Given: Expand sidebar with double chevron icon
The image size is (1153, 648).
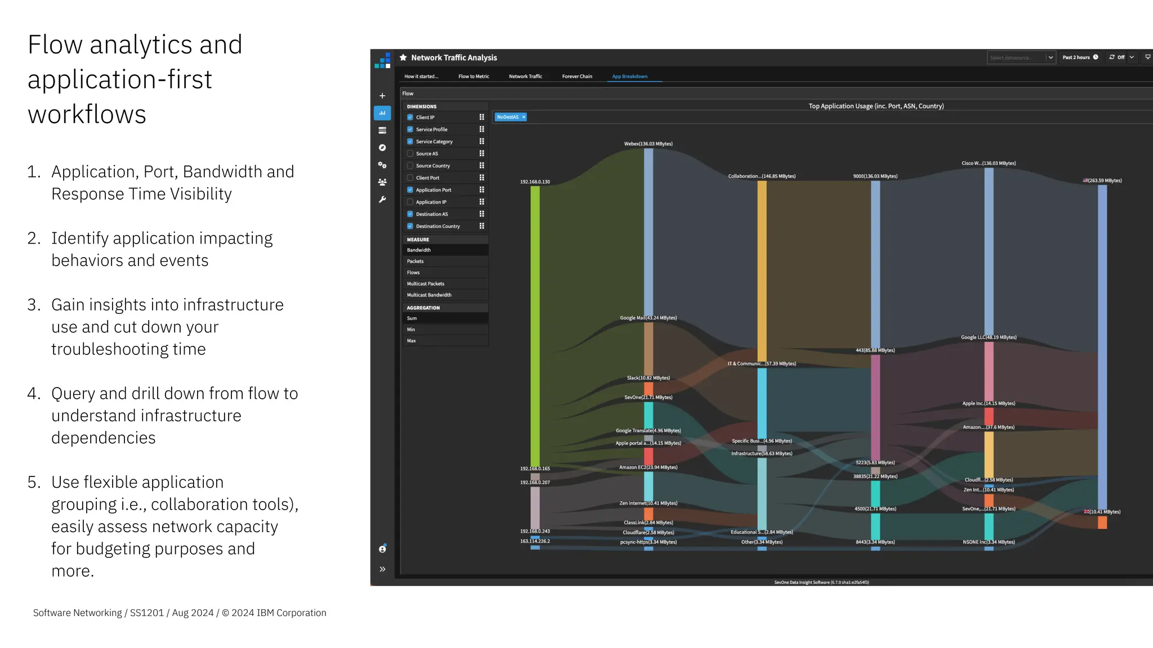Looking at the screenshot, I should coord(382,569).
